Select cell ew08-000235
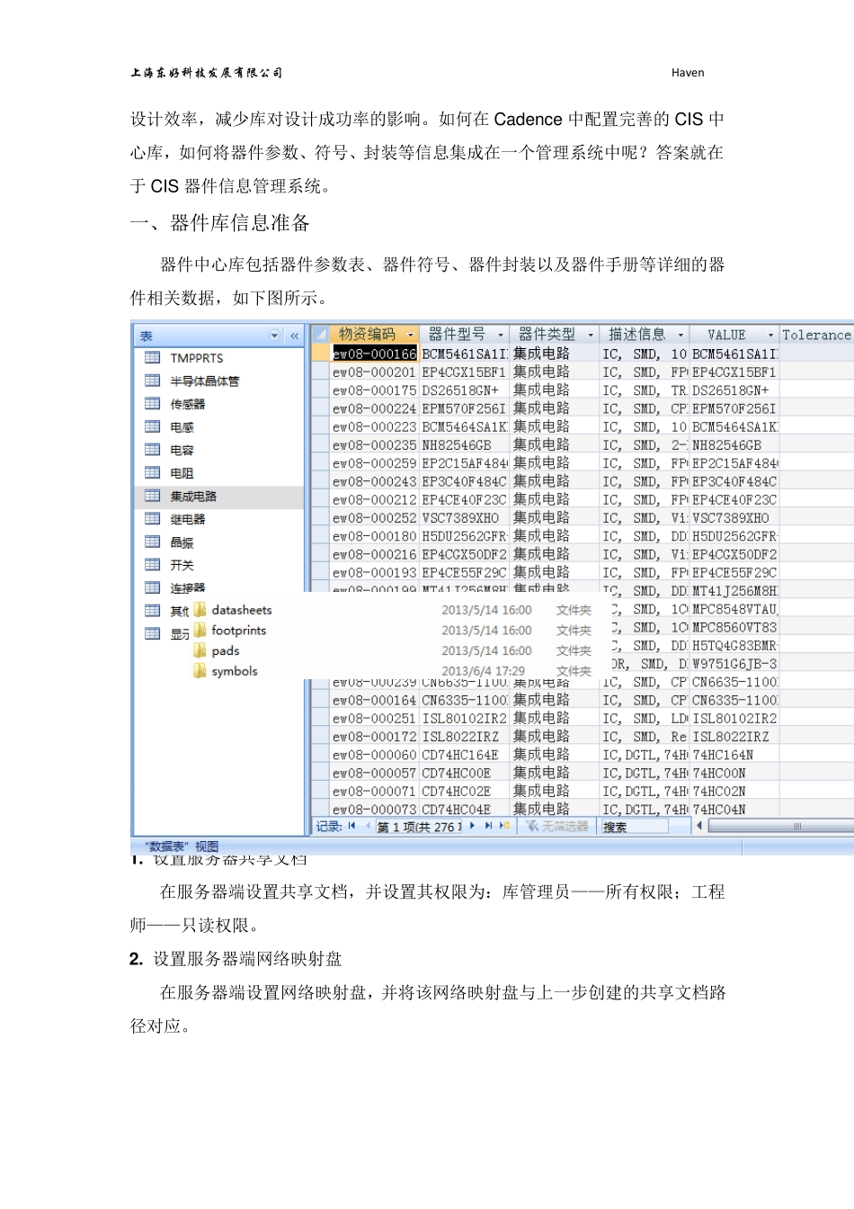Viewport: 854px width, 1209px height. click(x=374, y=445)
